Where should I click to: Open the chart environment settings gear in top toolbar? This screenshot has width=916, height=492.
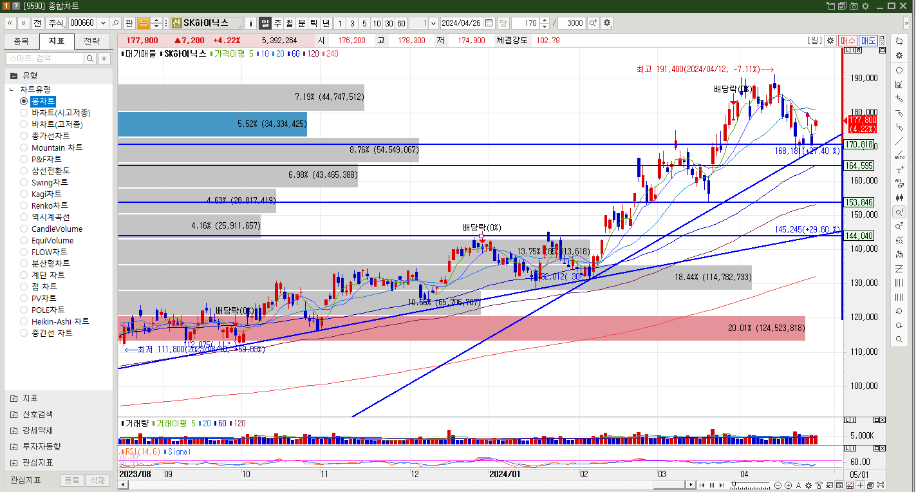(607, 23)
